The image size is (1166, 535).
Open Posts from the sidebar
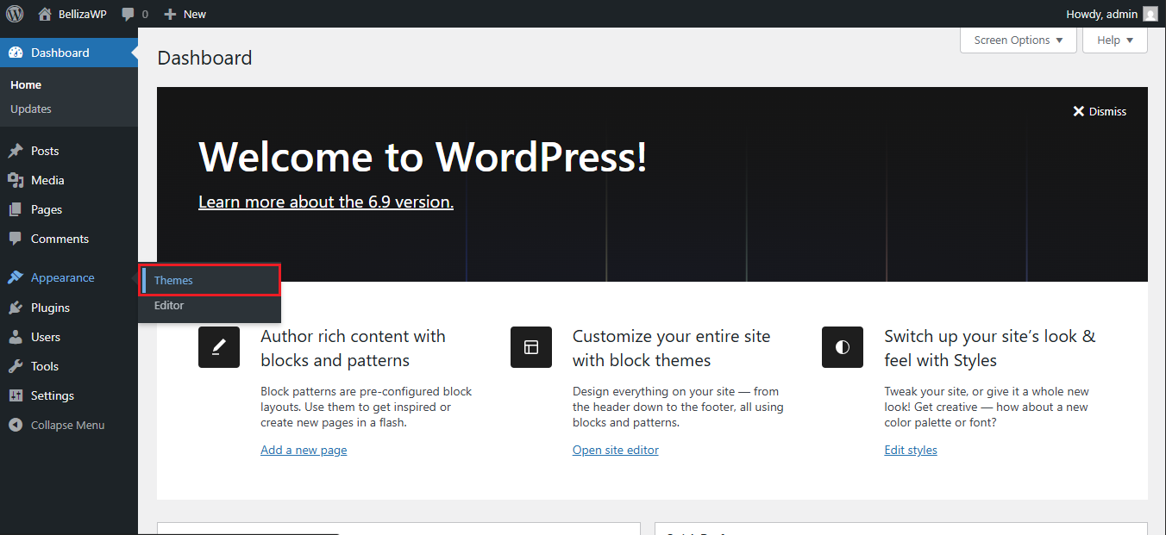click(45, 151)
